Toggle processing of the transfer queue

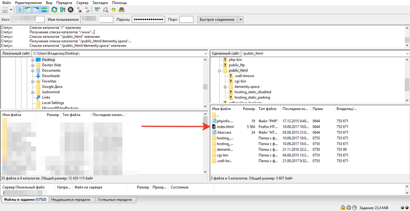pyautogui.click(x=62, y=9)
